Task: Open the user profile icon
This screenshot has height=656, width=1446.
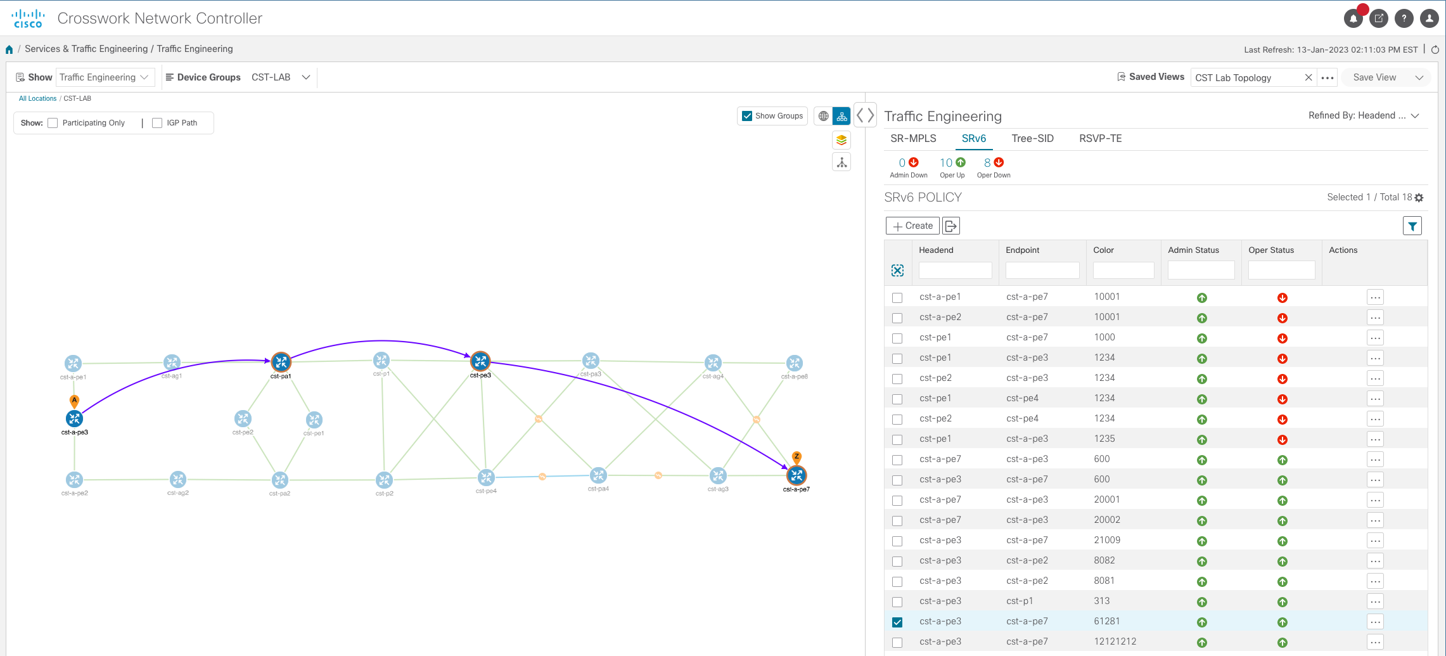Action: [1430, 19]
